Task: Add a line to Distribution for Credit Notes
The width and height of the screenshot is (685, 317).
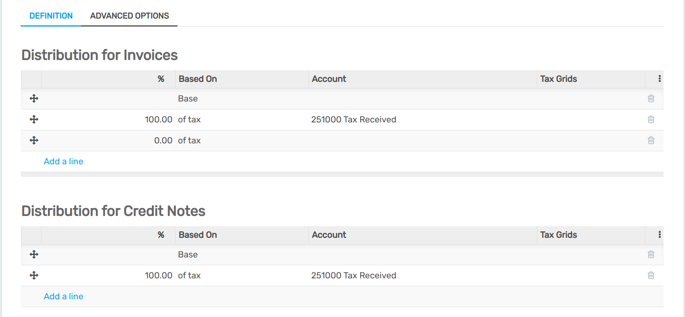Action: click(x=63, y=297)
